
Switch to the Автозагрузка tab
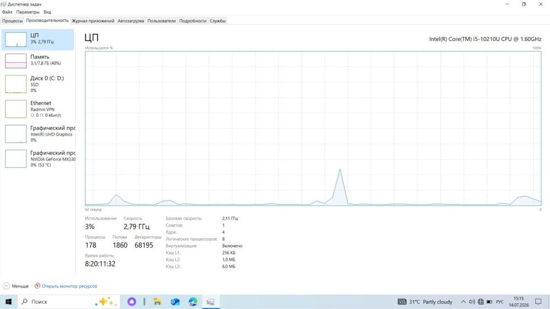[x=130, y=21]
